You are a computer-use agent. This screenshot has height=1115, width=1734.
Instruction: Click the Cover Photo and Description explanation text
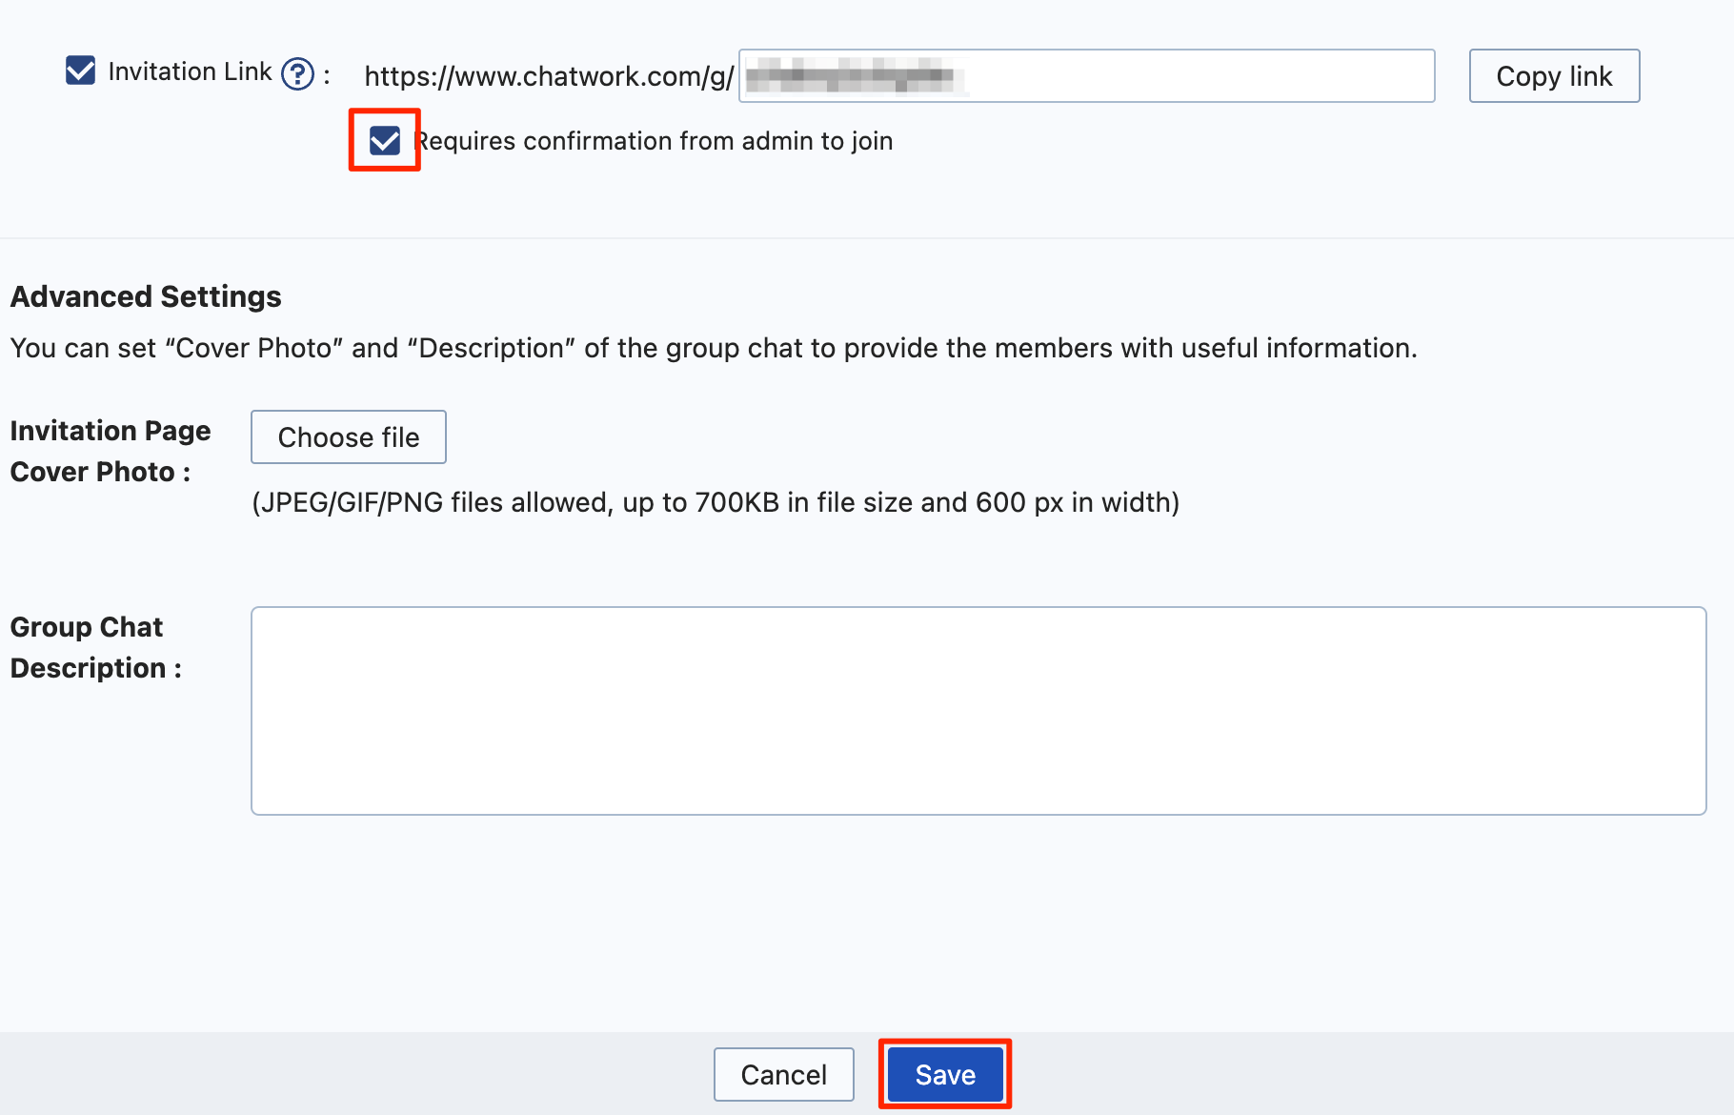coord(714,348)
